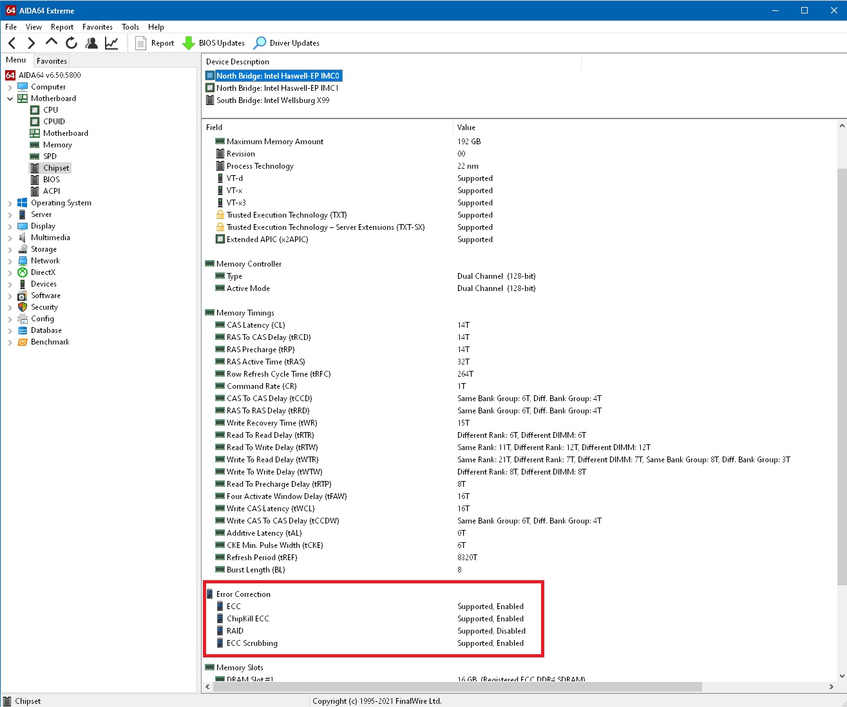This screenshot has height=707, width=847.
Task: Click the vertical scrollbar down arrow
Action: [842, 676]
